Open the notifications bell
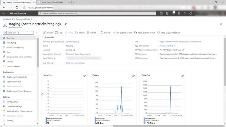 pyautogui.click(x=173, y=13)
